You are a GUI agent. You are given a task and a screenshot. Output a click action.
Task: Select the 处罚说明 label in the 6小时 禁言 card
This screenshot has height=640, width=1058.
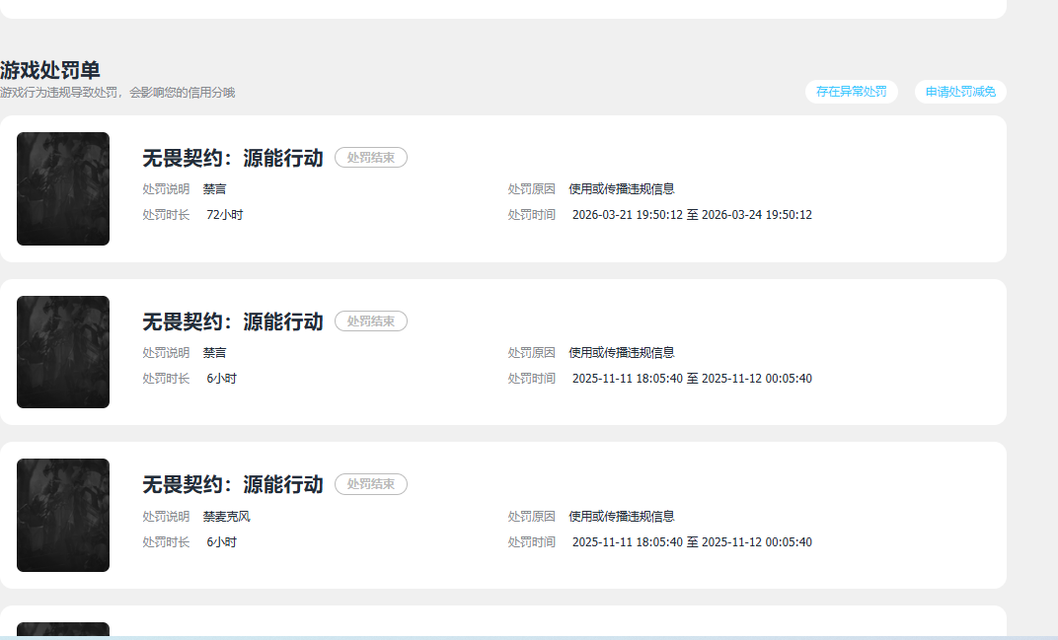[x=166, y=353]
